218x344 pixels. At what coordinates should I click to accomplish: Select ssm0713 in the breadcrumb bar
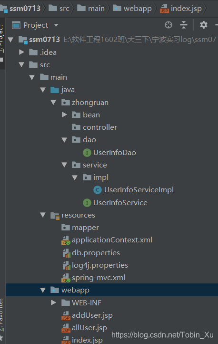click(25, 9)
